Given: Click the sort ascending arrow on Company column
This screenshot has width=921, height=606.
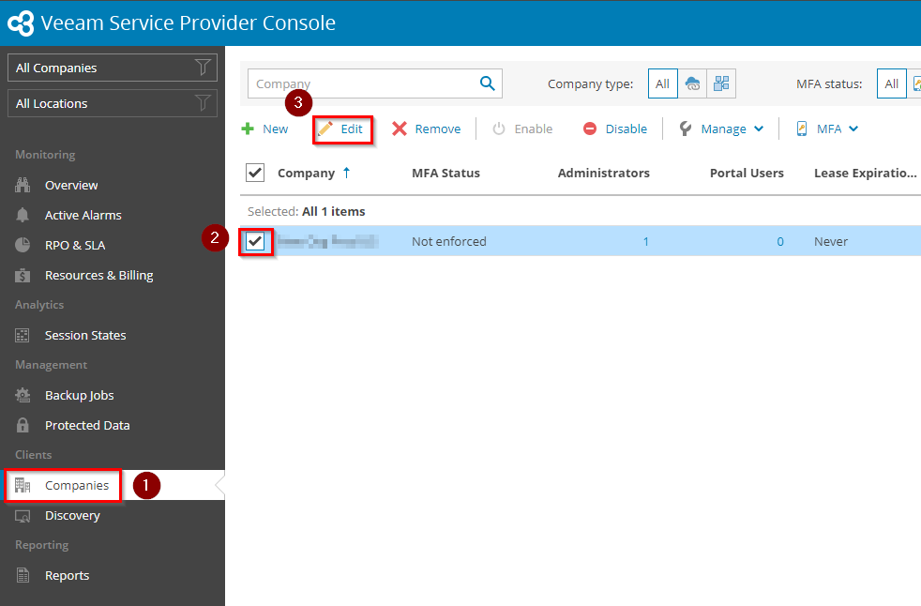Looking at the screenshot, I should tap(347, 173).
